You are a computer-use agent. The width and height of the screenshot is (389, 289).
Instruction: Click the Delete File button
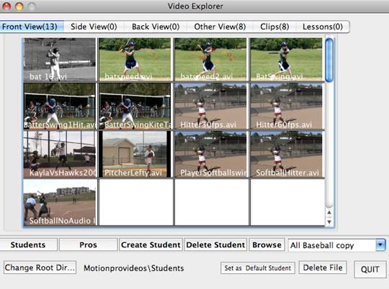coord(323,267)
